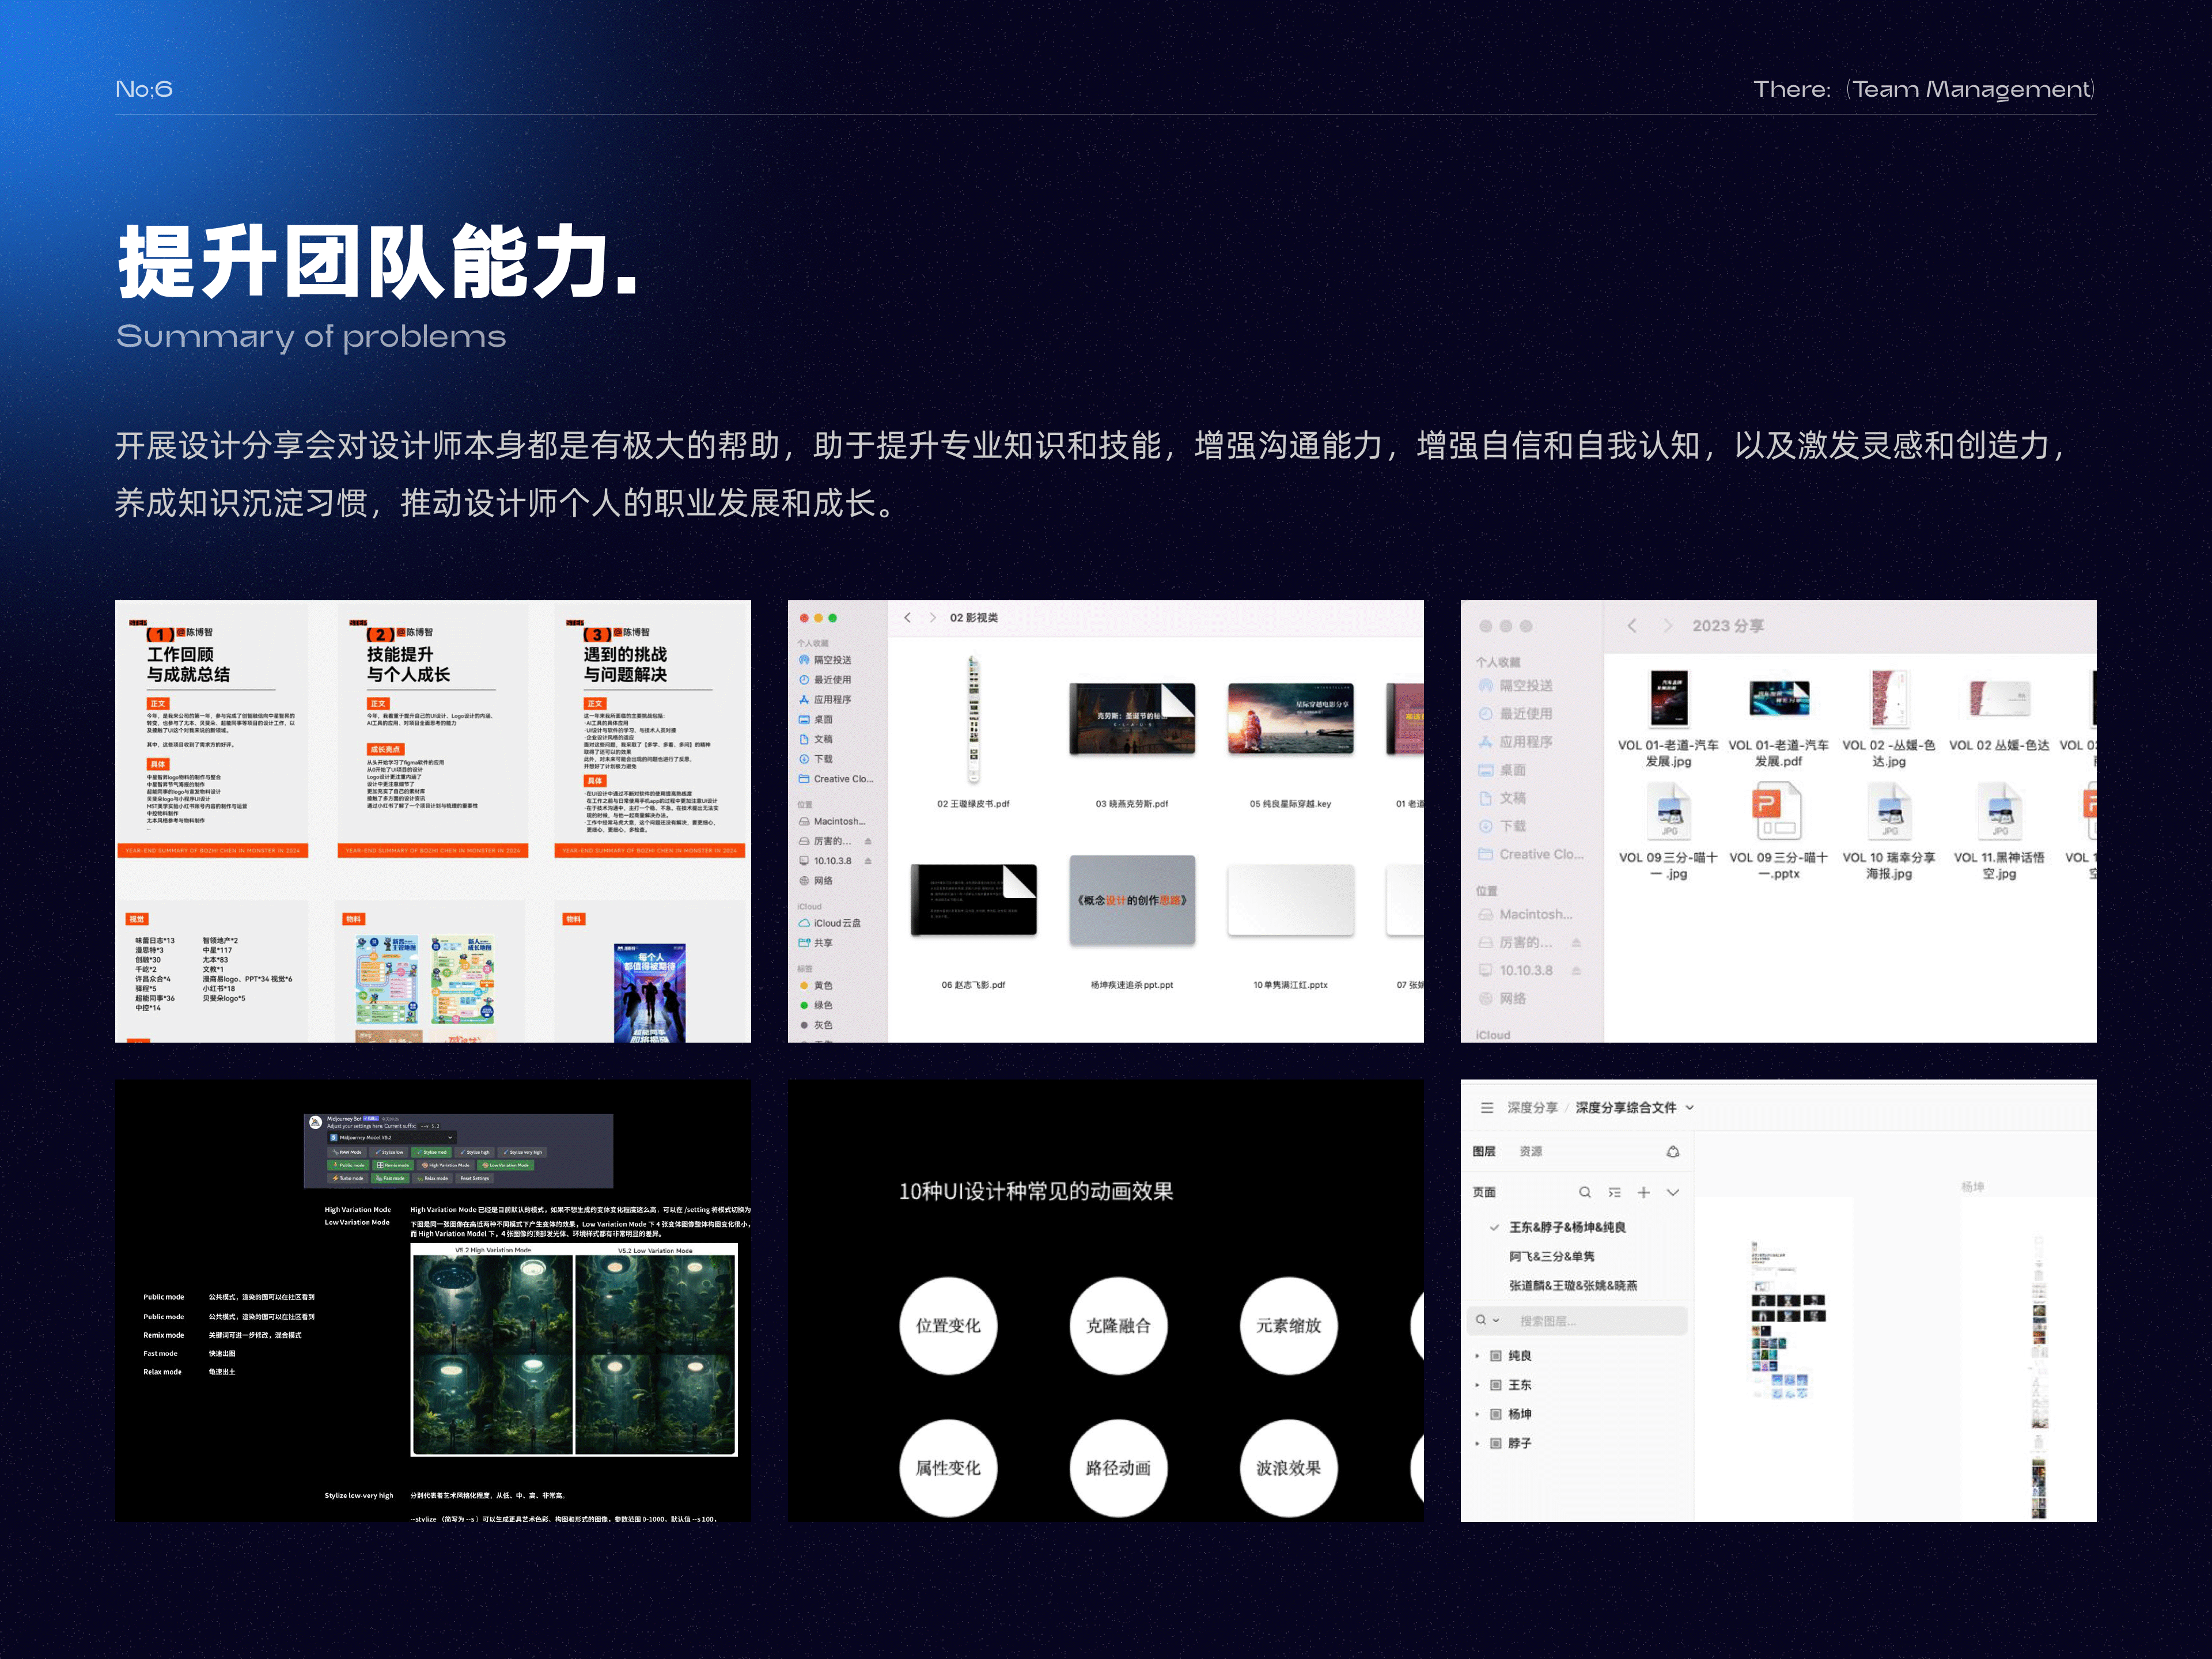Expand the 脖子 layer group
Viewport: 2212px width, 1659px height.
pos(1477,1443)
